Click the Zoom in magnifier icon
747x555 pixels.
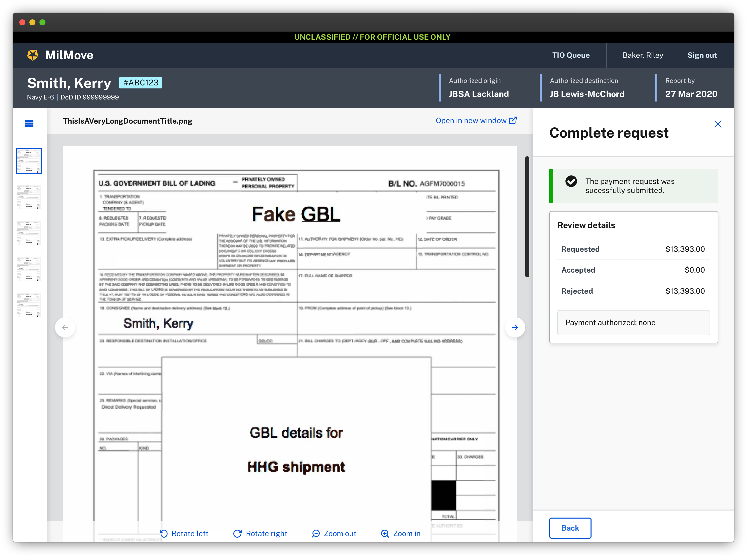[385, 533]
